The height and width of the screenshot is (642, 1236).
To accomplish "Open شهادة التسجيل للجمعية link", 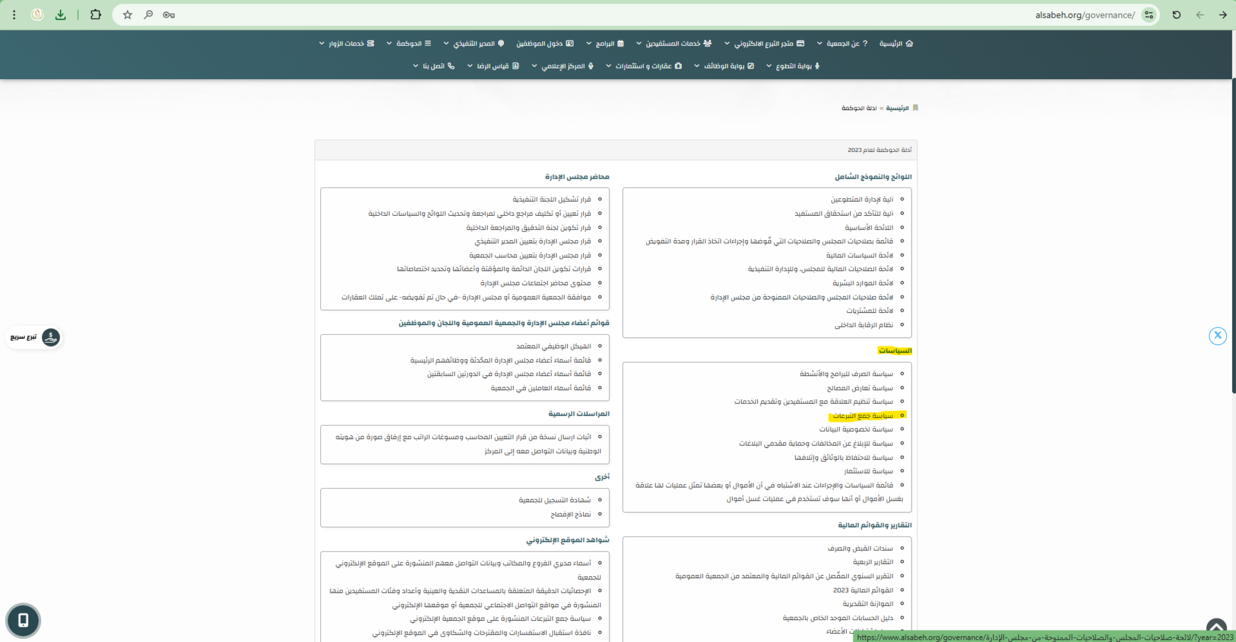I will pyautogui.click(x=555, y=500).
